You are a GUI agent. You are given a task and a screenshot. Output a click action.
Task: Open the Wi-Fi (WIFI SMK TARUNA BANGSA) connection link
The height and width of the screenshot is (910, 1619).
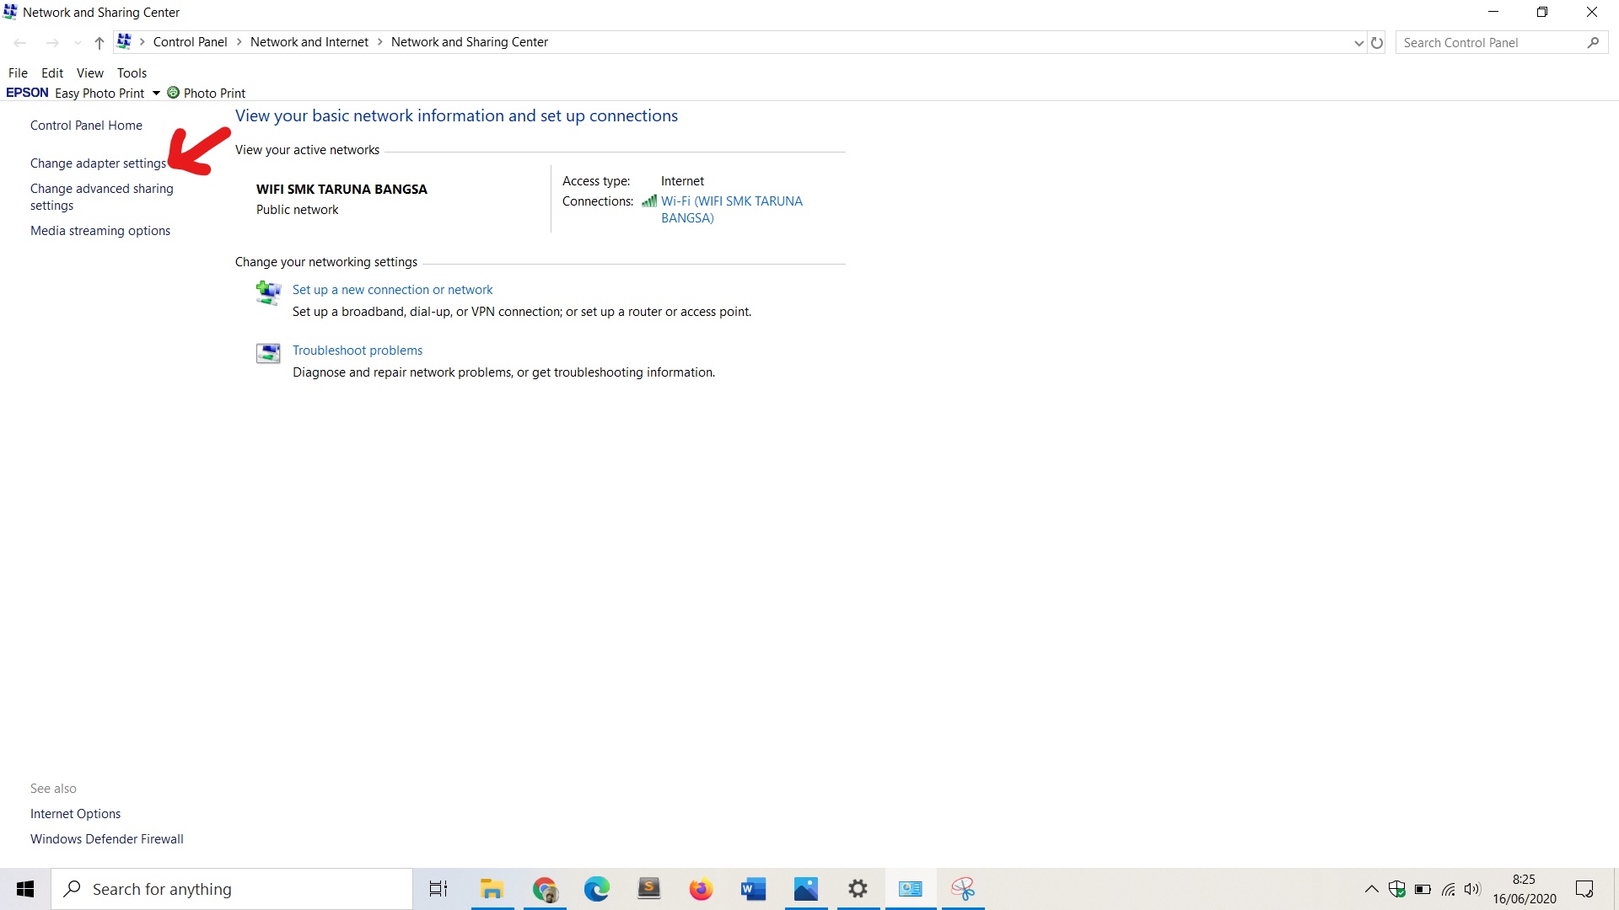(x=731, y=201)
